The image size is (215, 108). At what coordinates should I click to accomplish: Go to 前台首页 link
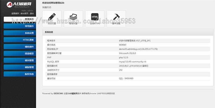point(24,13)
